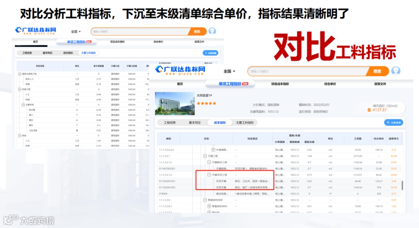Open 综合单价 in back window

(158, 42)
